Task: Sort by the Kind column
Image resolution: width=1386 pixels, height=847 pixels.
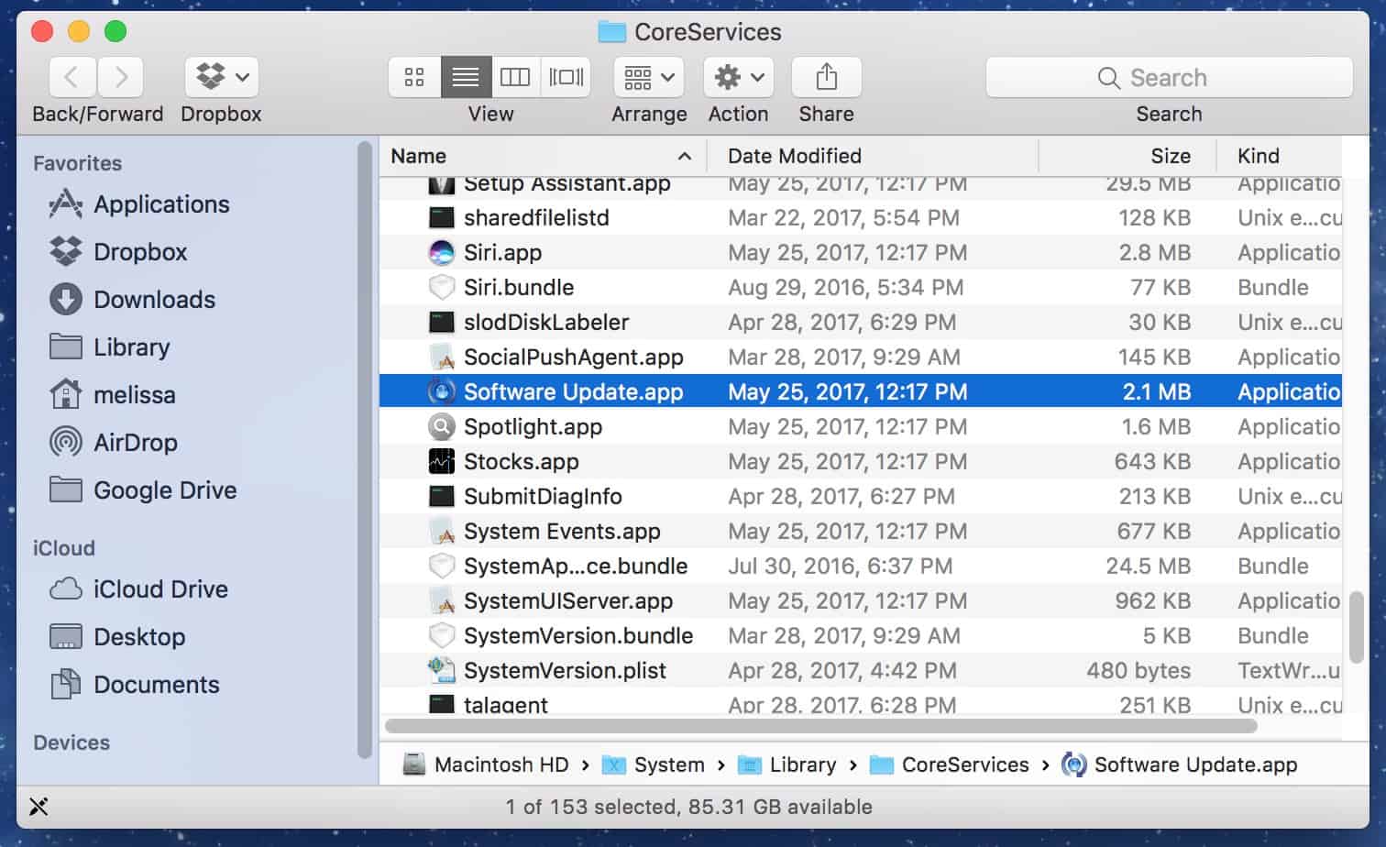Action: [1259, 156]
